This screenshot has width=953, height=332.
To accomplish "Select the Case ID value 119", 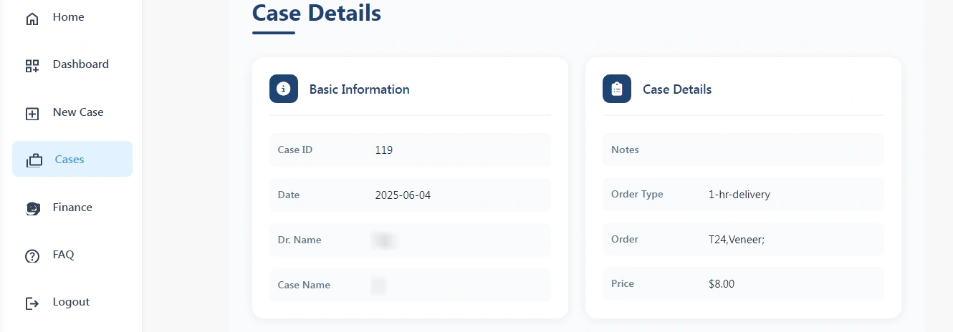I will pos(384,150).
